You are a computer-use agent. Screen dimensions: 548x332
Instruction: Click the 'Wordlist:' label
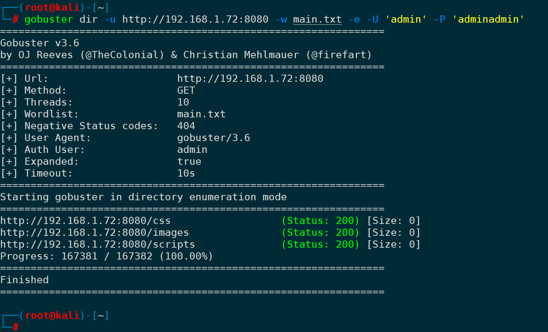pyautogui.click(x=51, y=114)
